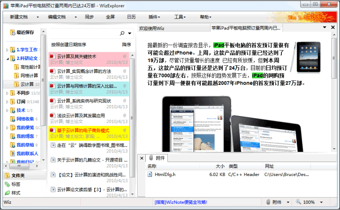Click 按照创建日期排序 sort header
Image resolution: width=340 pixels, height=210 pixels.
[x=69, y=45]
